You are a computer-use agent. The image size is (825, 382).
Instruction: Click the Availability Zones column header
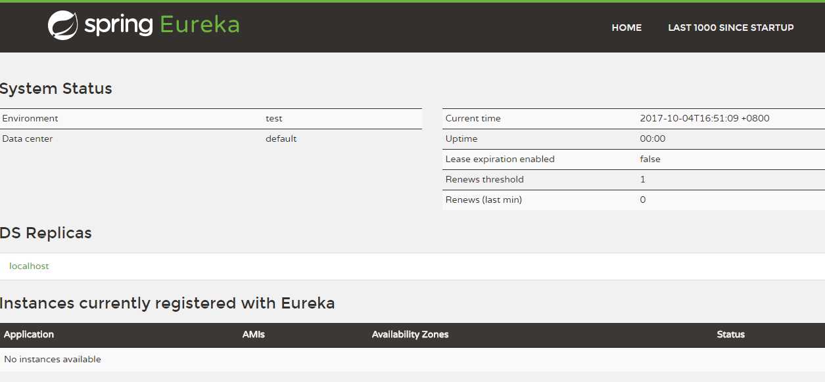(410, 335)
